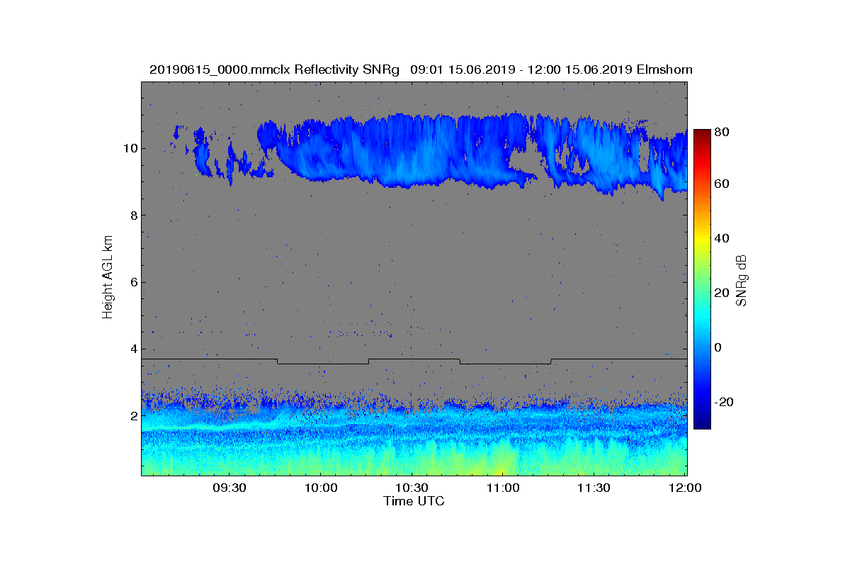Click the 10:30 time tick label
This screenshot has width=850, height=567.
(x=412, y=488)
